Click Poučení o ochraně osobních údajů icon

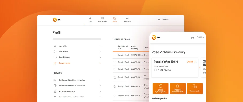click(x=55, y=97)
